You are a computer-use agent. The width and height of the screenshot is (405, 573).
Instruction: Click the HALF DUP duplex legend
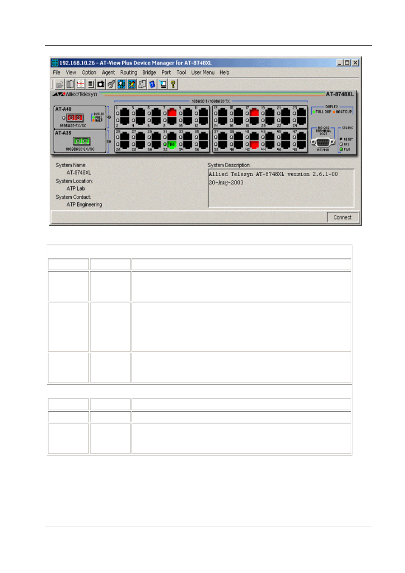coord(343,112)
